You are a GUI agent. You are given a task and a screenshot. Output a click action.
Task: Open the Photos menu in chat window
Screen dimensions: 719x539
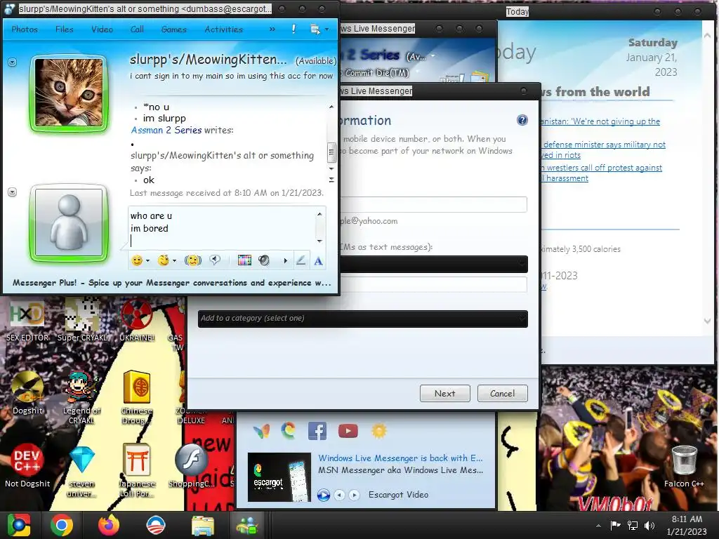tap(25, 29)
